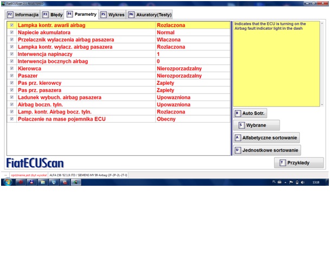The height and width of the screenshot is (258, 330).
Task: Click the Auto Sotr. button
Action: click(x=250, y=114)
